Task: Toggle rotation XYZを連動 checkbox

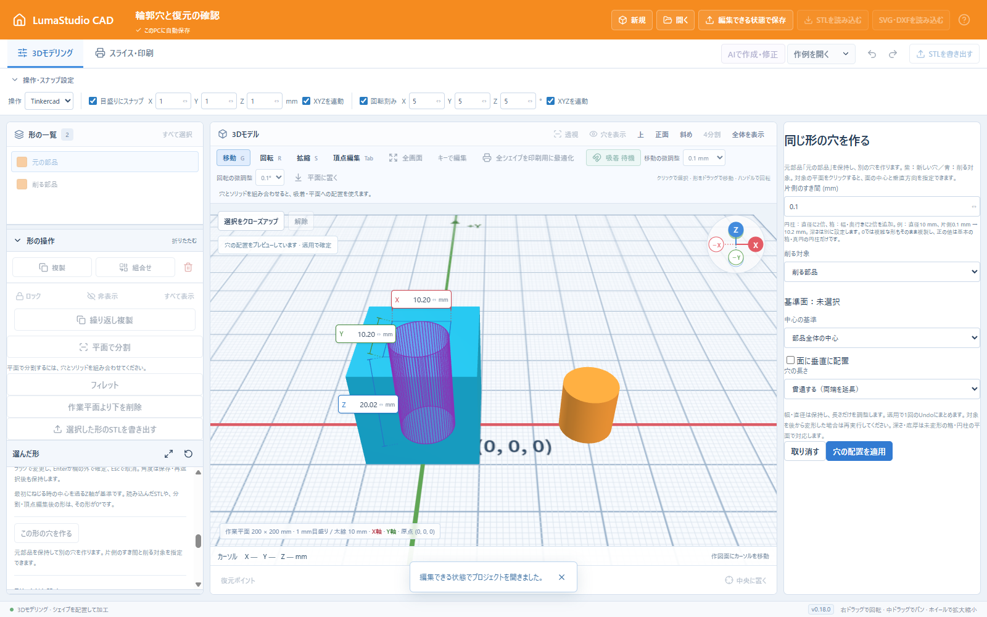Action: point(550,101)
